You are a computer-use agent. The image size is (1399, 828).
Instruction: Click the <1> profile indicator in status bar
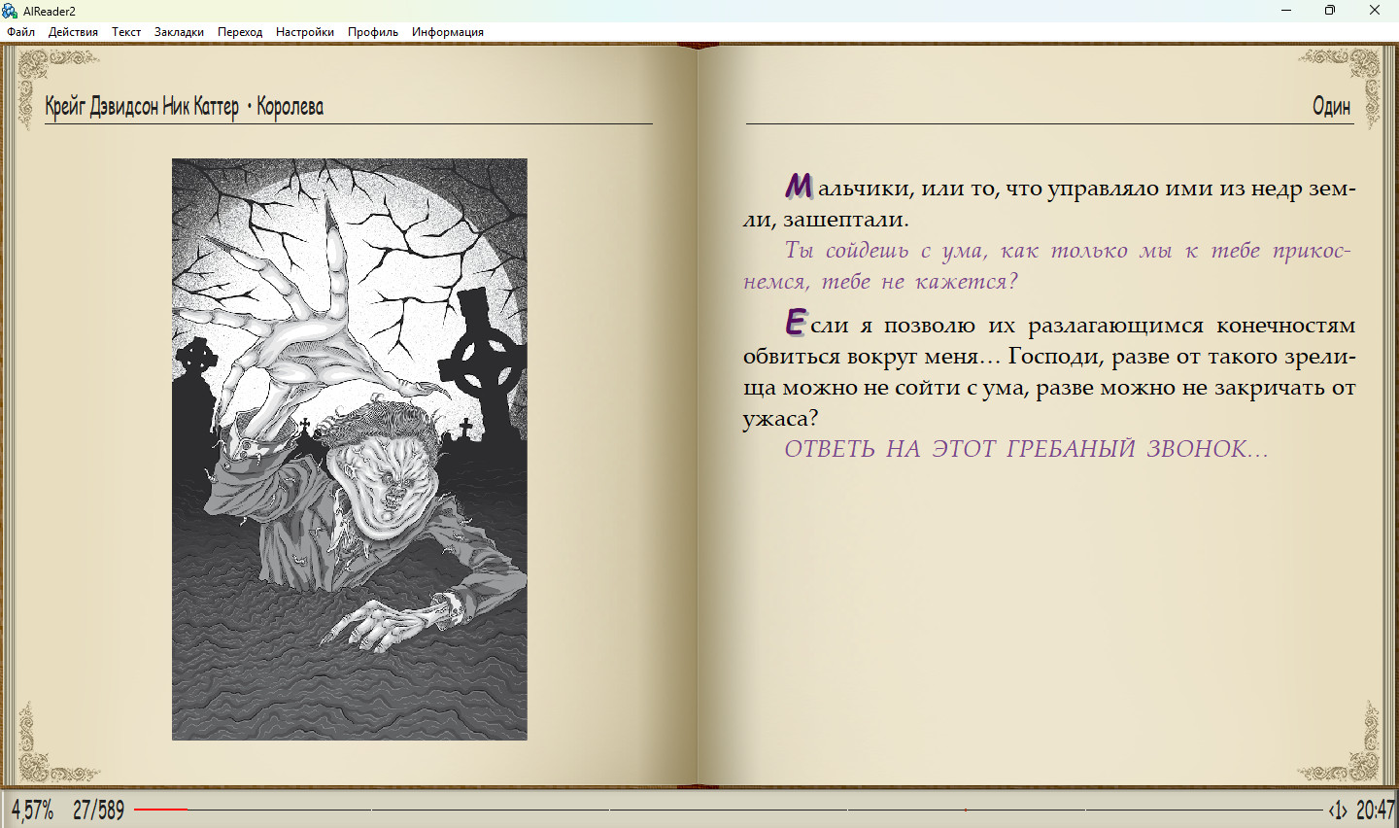coord(1338,810)
